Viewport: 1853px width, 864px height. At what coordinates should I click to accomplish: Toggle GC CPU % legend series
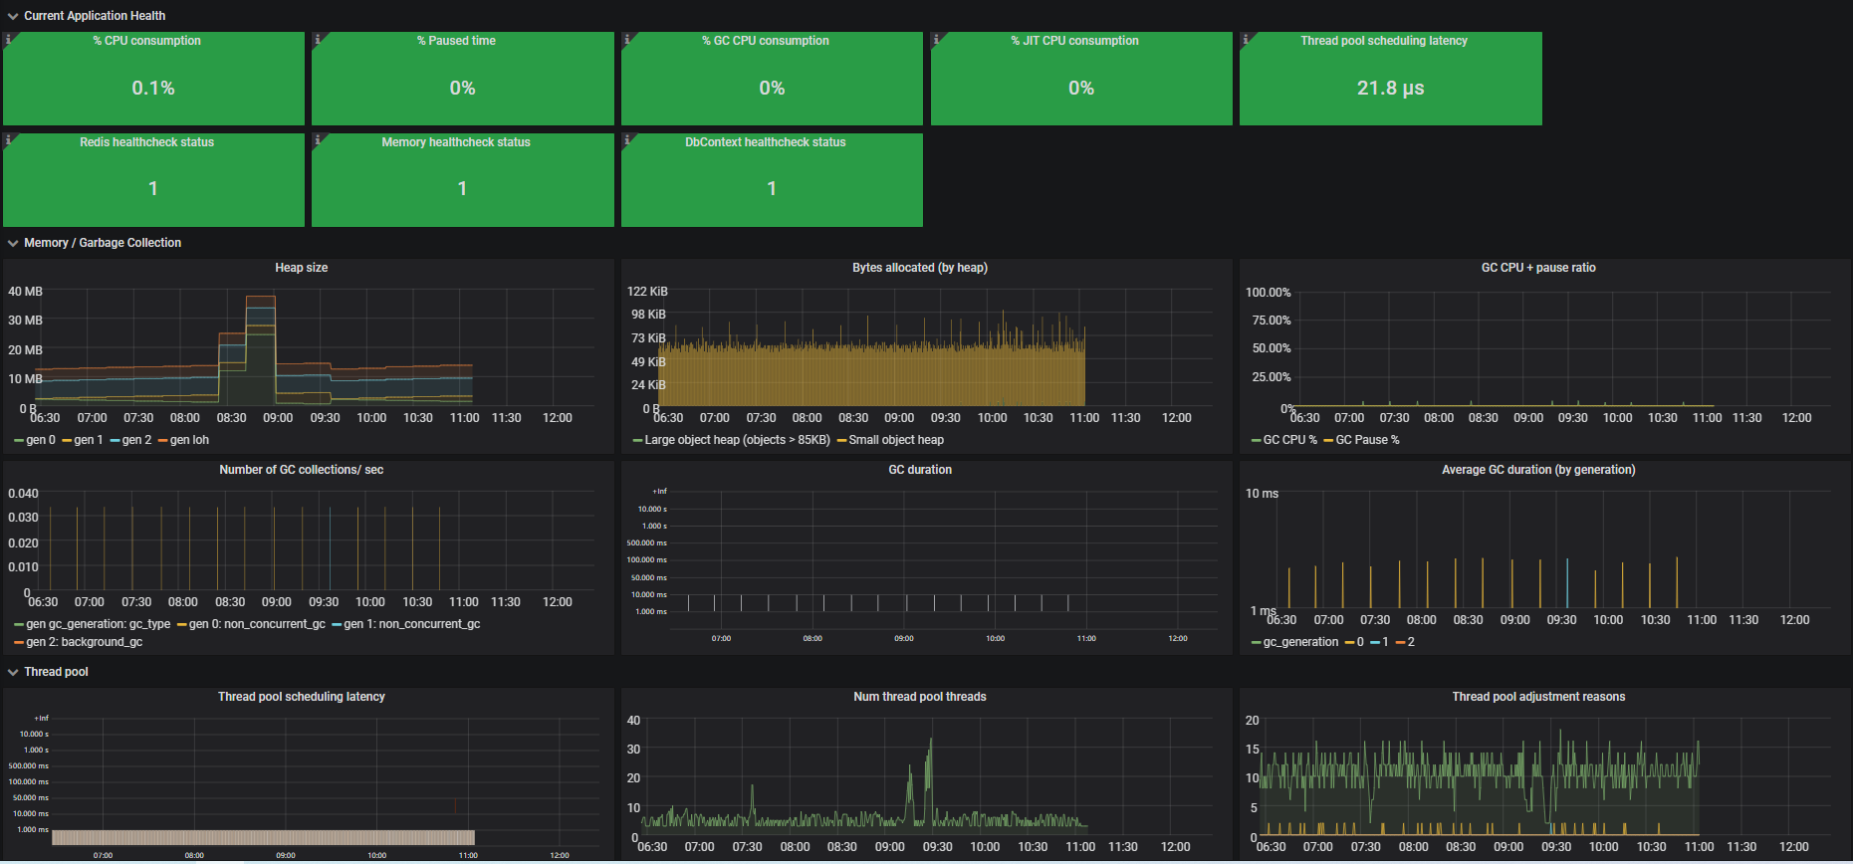[1290, 440]
